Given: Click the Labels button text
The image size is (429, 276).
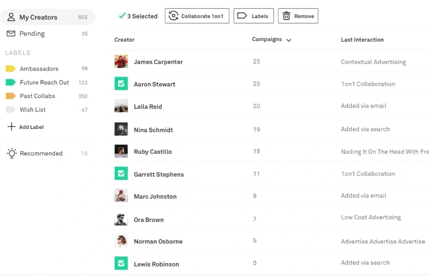Looking at the screenshot, I should 259,16.
